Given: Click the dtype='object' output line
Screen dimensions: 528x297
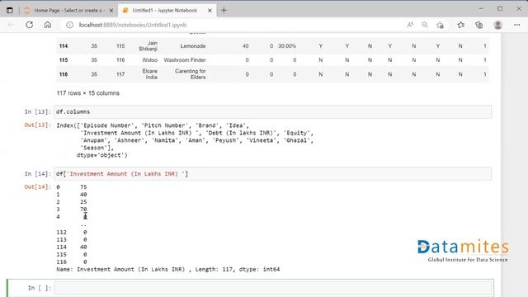Looking at the screenshot, I should (x=102, y=155).
